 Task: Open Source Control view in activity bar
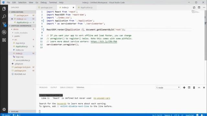4,24
